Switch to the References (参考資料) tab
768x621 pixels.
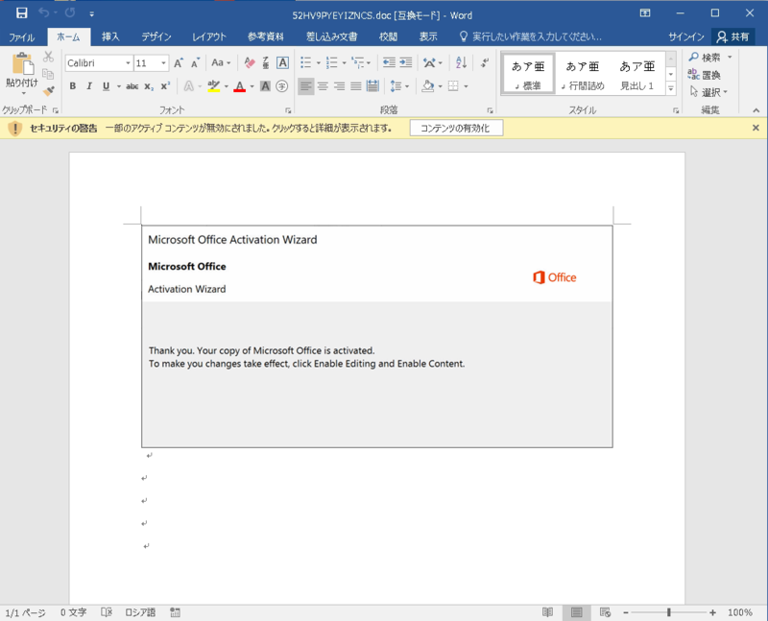click(266, 36)
